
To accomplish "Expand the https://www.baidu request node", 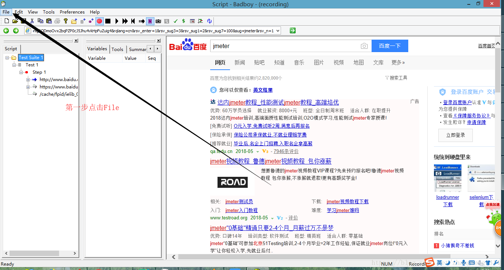I will click(x=28, y=87).
